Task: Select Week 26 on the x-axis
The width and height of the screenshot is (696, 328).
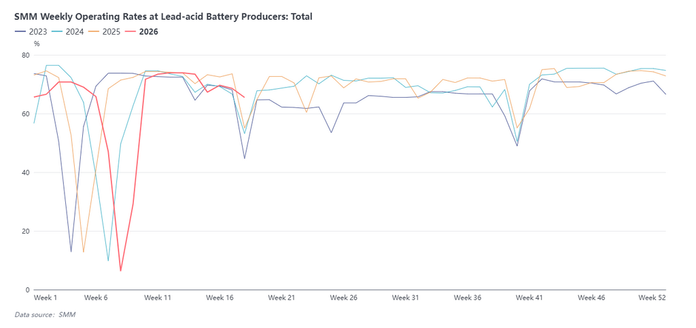Action: click(343, 297)
